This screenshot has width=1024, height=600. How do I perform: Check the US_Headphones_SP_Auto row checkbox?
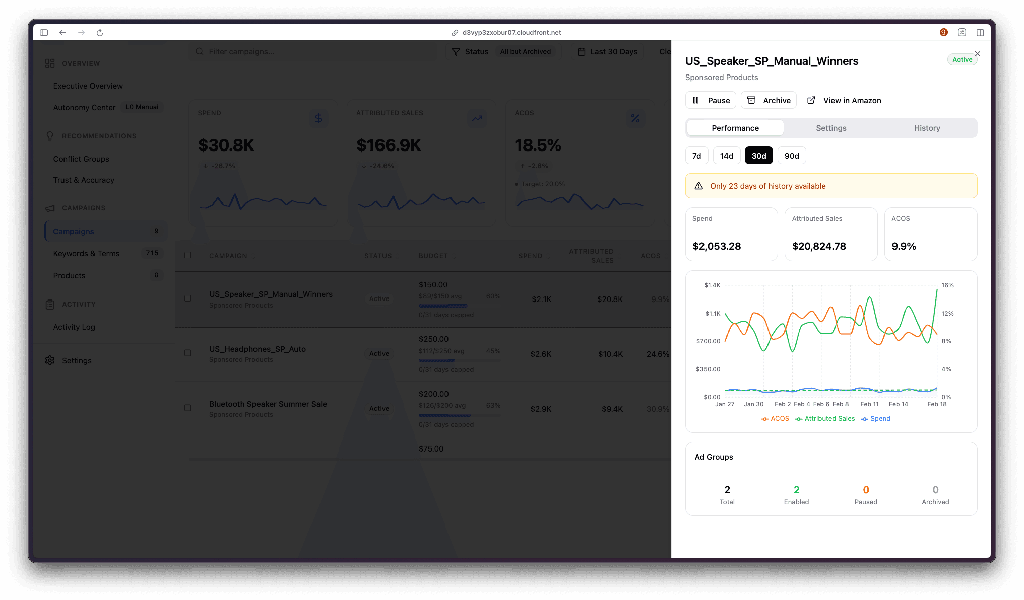coord(187,353)
